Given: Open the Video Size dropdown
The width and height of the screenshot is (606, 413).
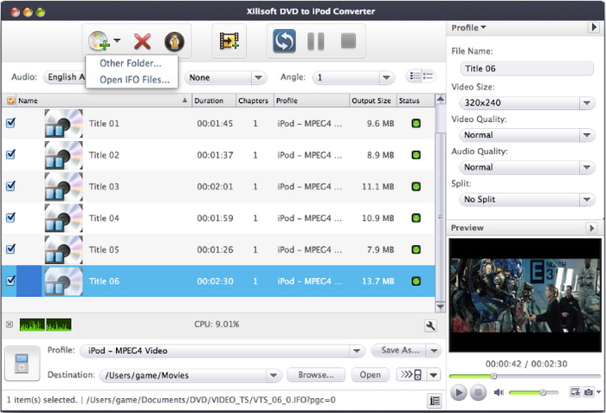Looking at the screenshot, I should pos(526,103).
